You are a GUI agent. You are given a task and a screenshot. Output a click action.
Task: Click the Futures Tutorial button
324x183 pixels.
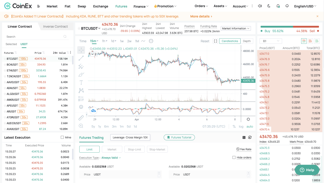tap(179, 137)
